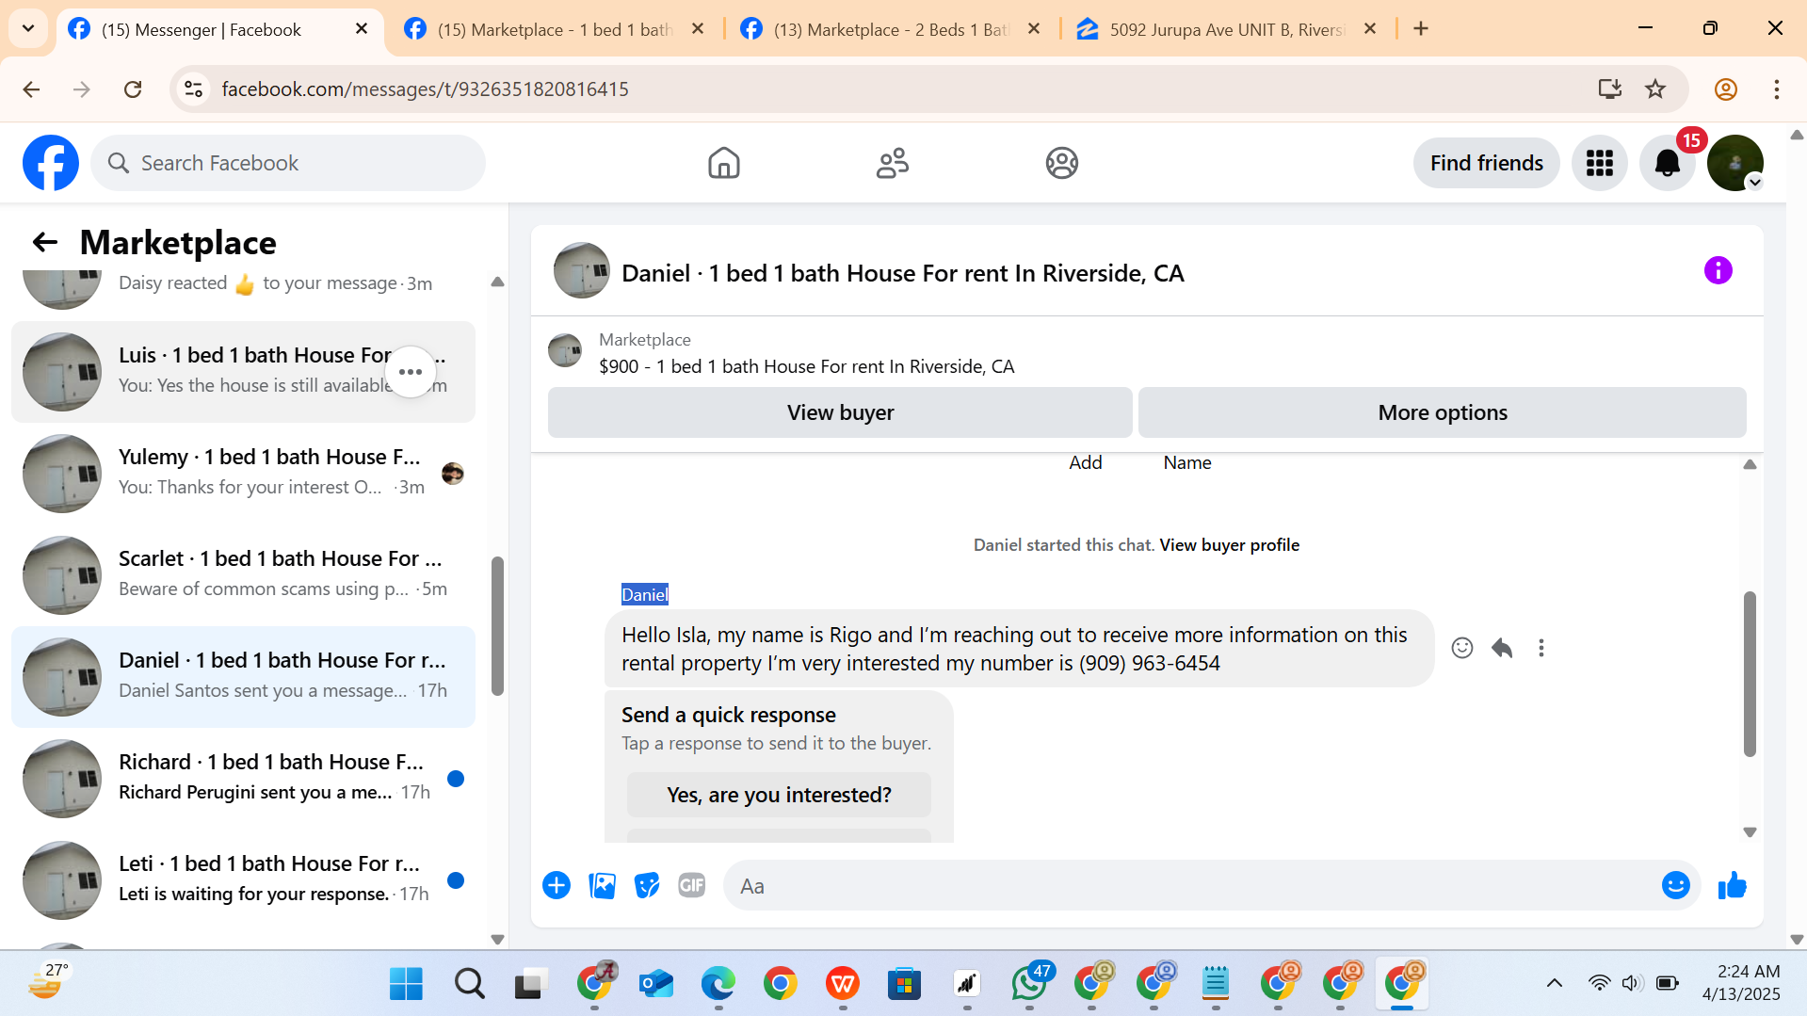
Task: Show hidden system tray icons
Action: pyautogui.click(x=1555, y=984)
